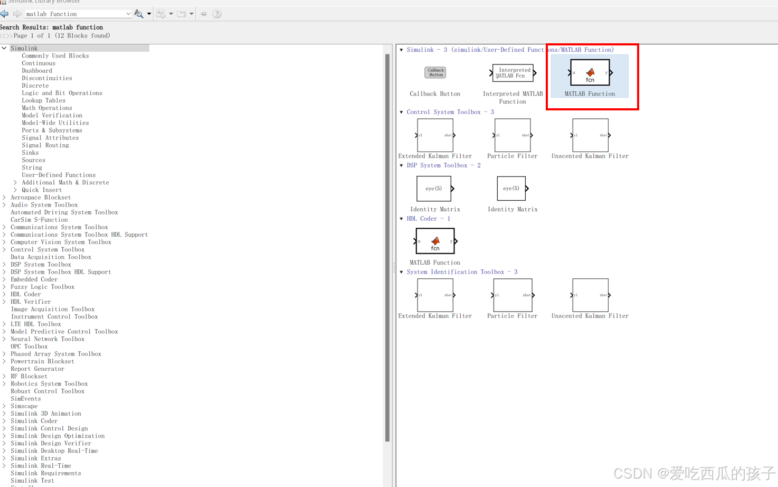778x487 pixels.
Task: Expand Audio System Toolbox in tree
Action: pos(4,204)
